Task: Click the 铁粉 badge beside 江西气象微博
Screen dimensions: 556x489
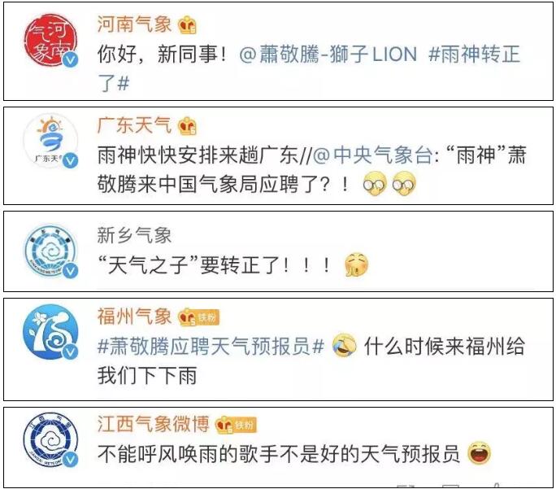Action: [x=245, y=425]
